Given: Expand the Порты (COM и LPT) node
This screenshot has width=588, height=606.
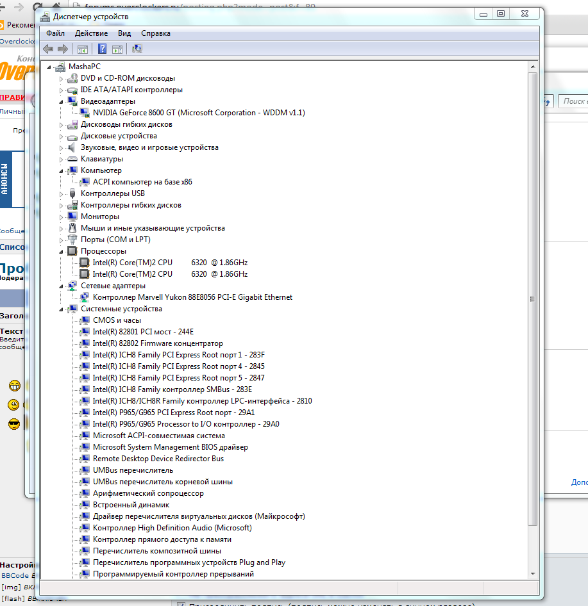Looking at the screenshot, I should 61,240.
